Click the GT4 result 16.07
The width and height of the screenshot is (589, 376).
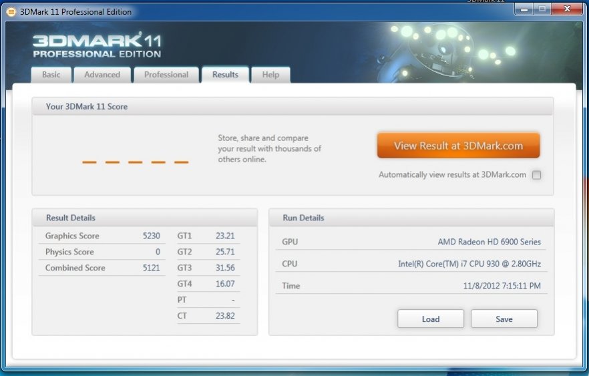coord(225,284)
